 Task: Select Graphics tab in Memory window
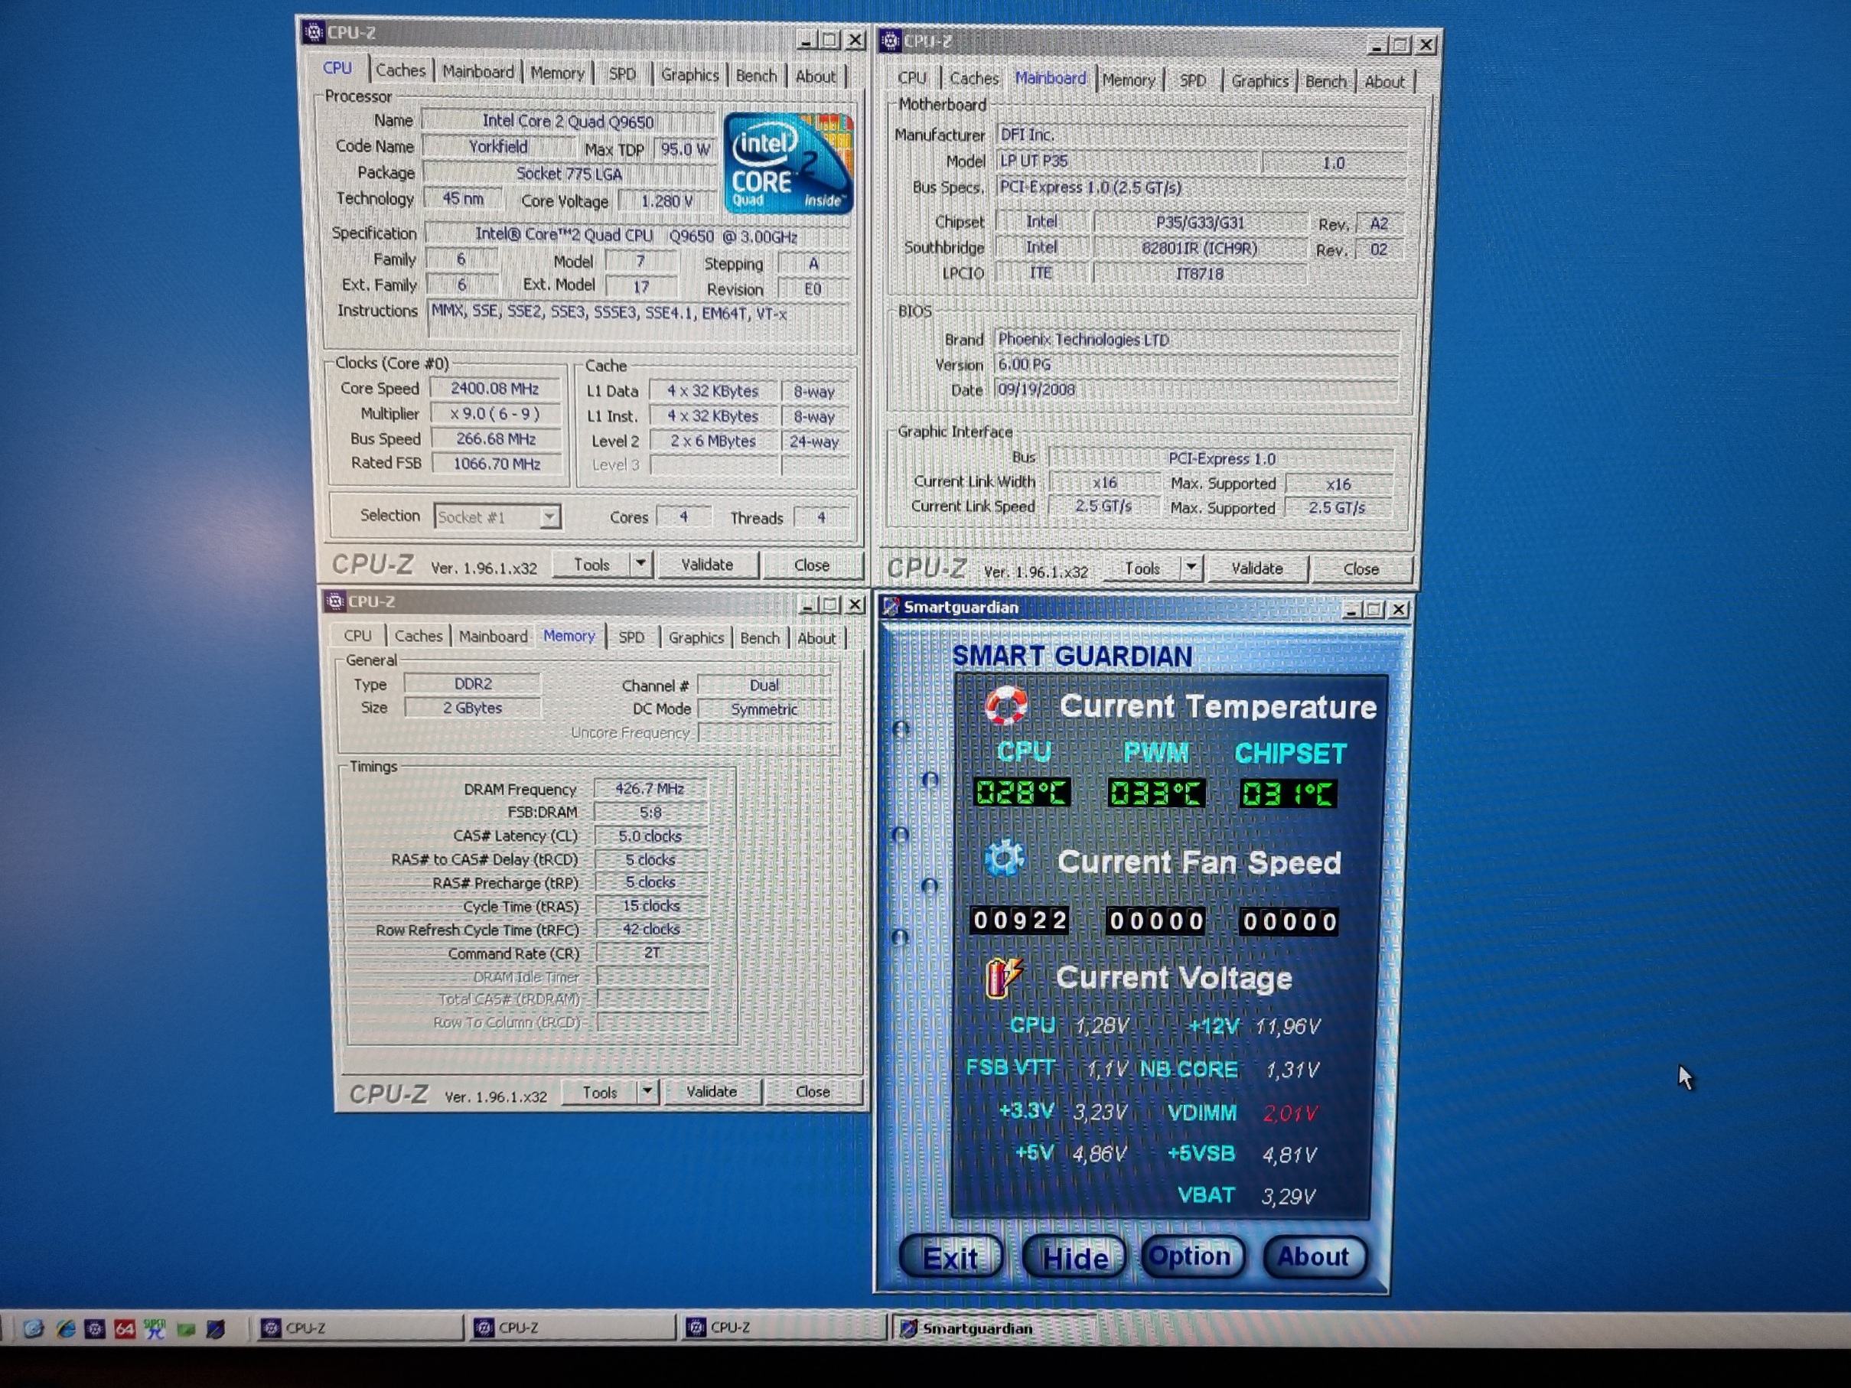(x=696, y=637)
